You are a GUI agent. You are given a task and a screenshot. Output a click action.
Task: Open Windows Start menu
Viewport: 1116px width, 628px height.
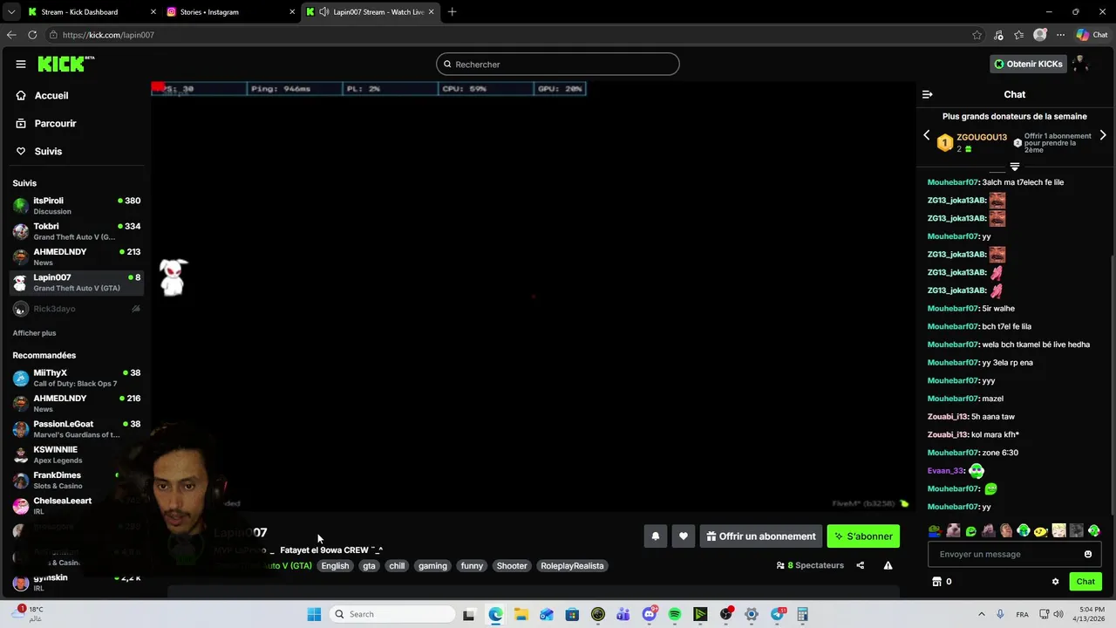pos(314,614)
